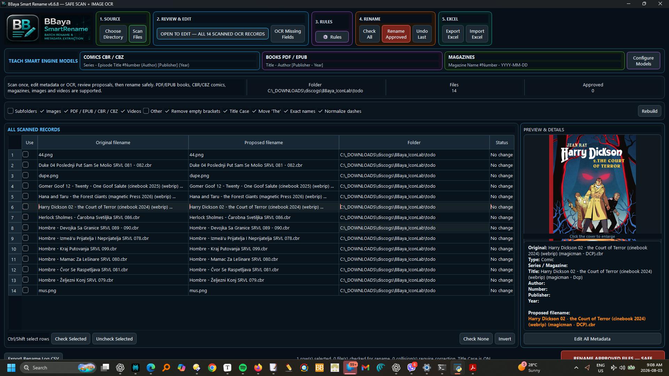Check the Use box for 44.png
This screenshot has height=376, width=669.
pyautogui.click(x=25, y=154)
